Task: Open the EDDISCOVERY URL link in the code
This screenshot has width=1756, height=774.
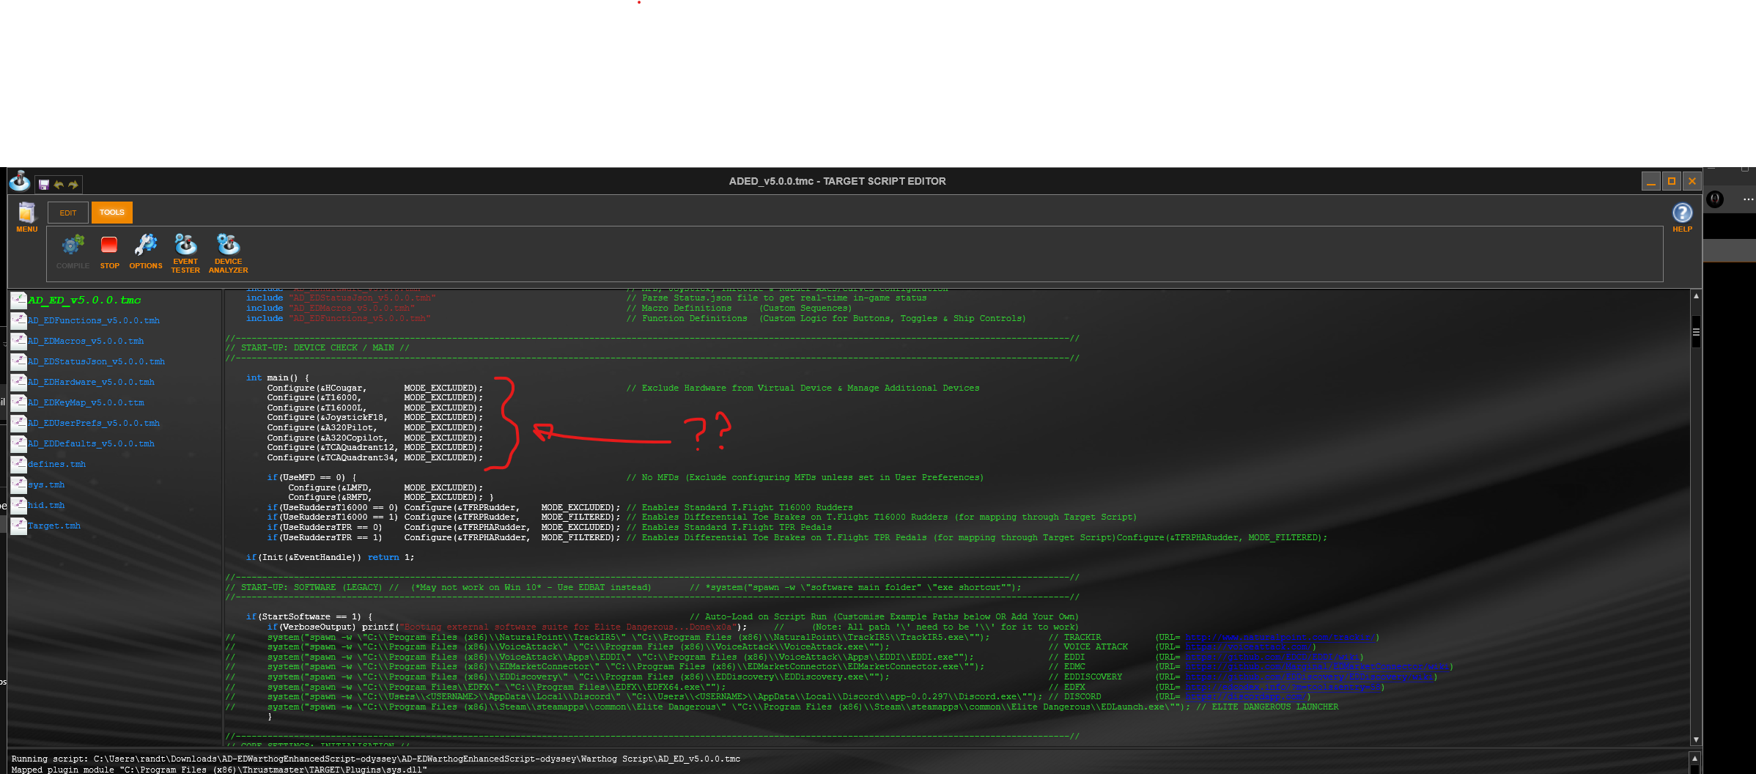Action: [x=1309, y=677]
